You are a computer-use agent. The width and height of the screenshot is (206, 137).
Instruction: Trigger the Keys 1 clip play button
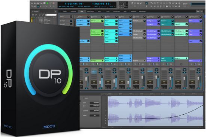coord(130,21)
